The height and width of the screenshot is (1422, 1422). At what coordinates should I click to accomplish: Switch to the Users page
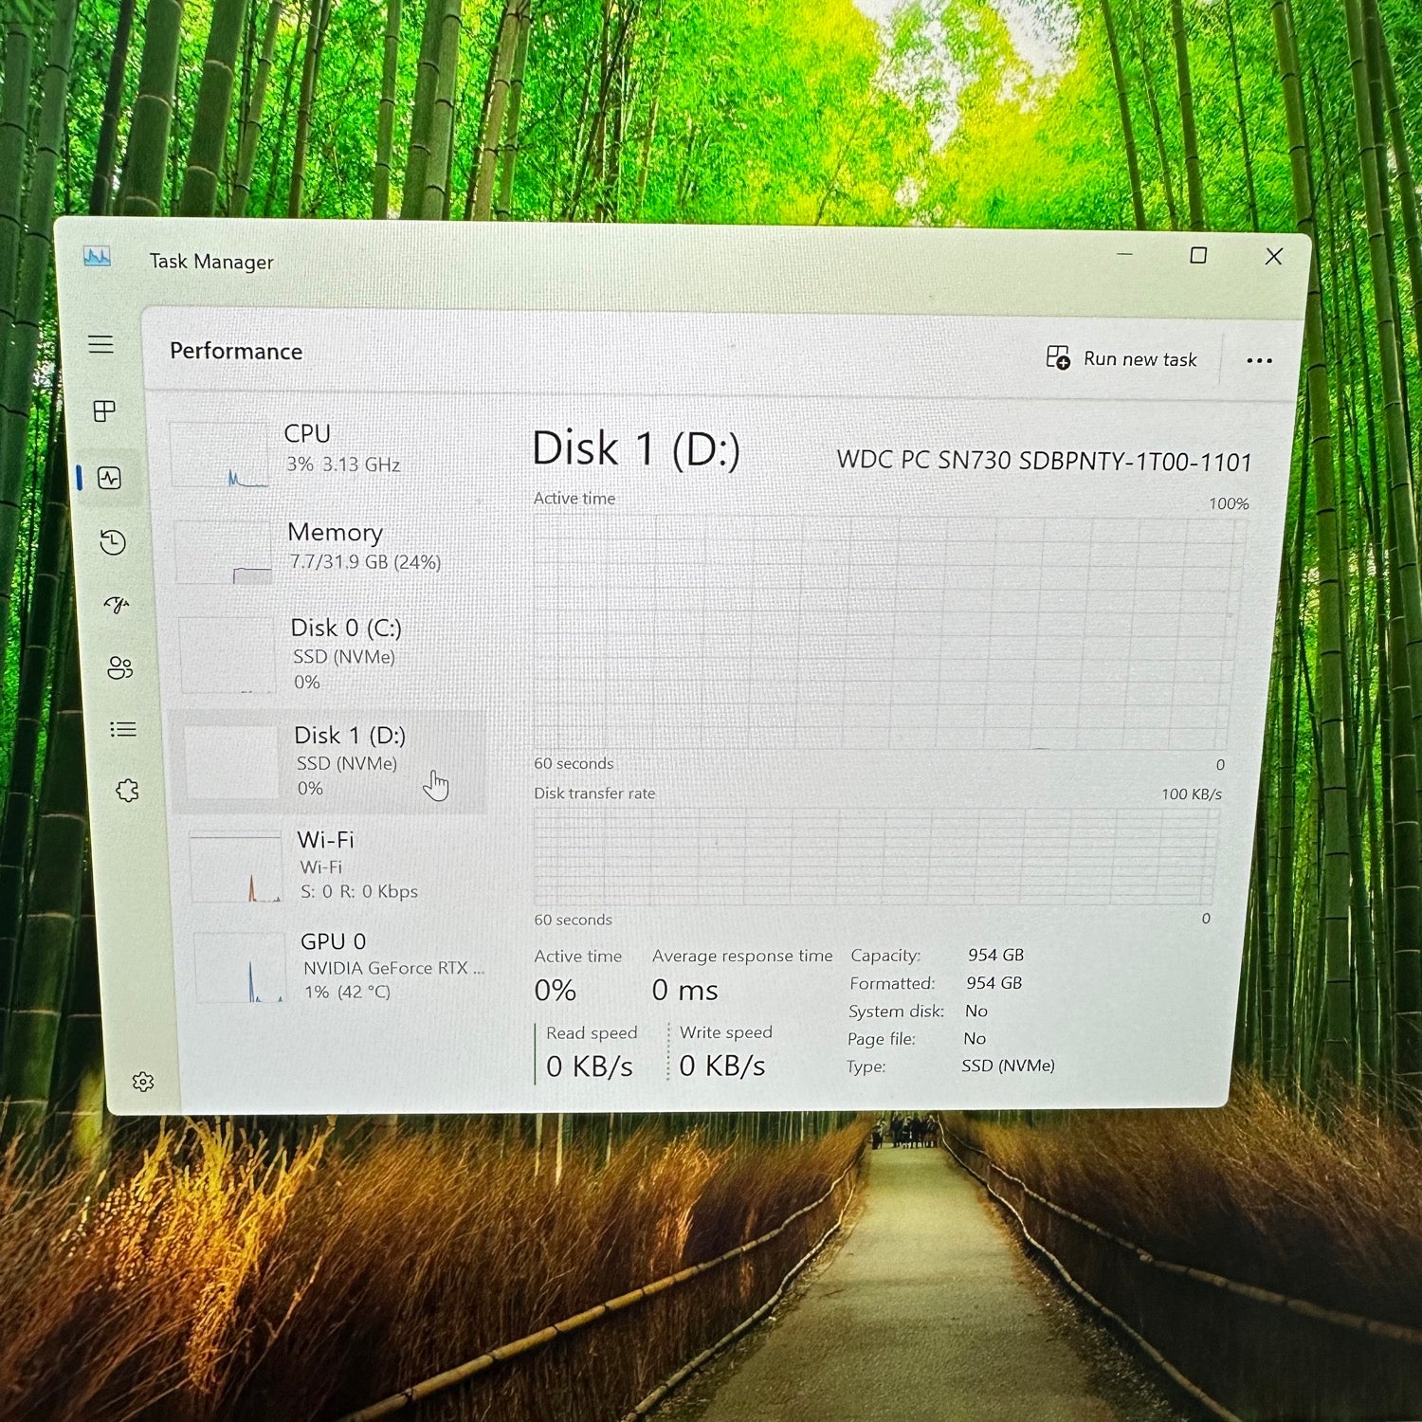point(119,667)
